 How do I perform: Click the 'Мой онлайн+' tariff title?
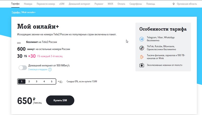(x=38, y=26)
